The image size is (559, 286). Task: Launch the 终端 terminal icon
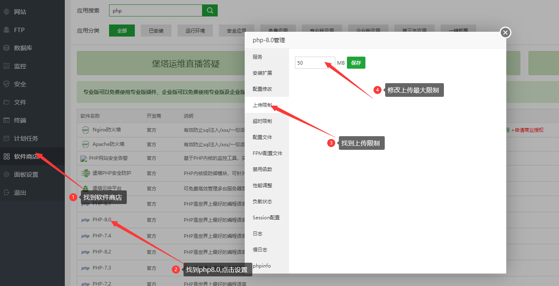(x=6, y=120)
